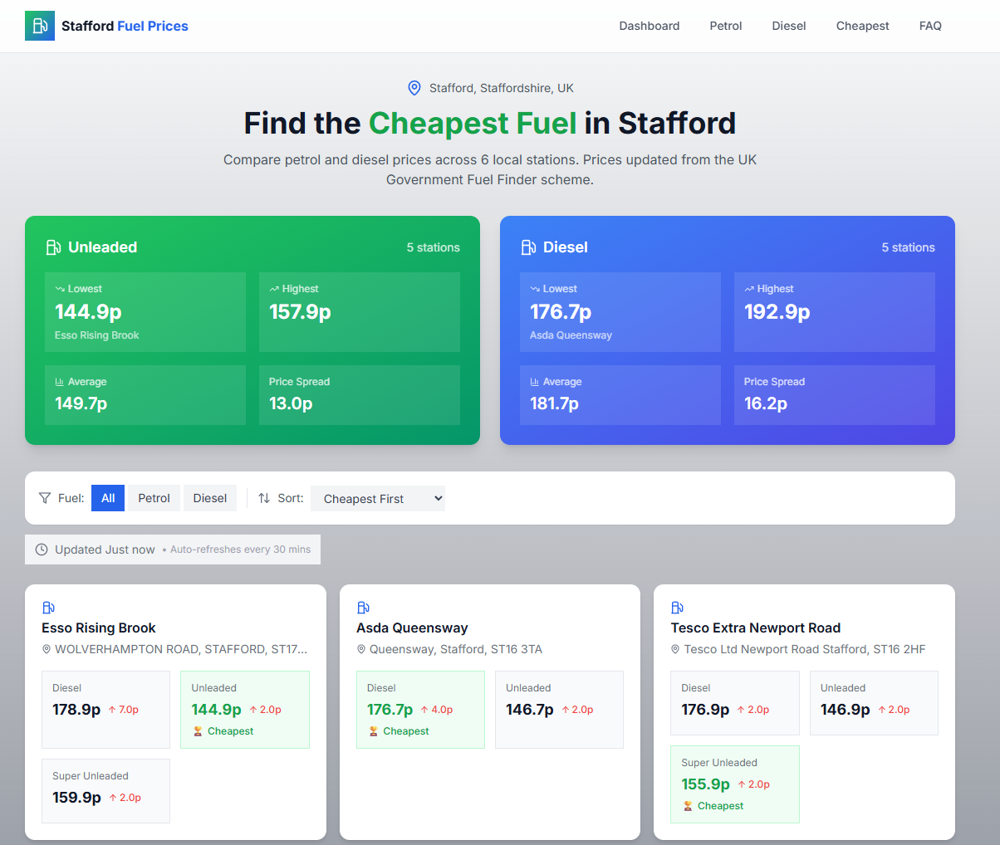Click the pump icon above Asda Queensway
Image resolution: width=1000 pixels, height=845 pixels.
(363, 608)
